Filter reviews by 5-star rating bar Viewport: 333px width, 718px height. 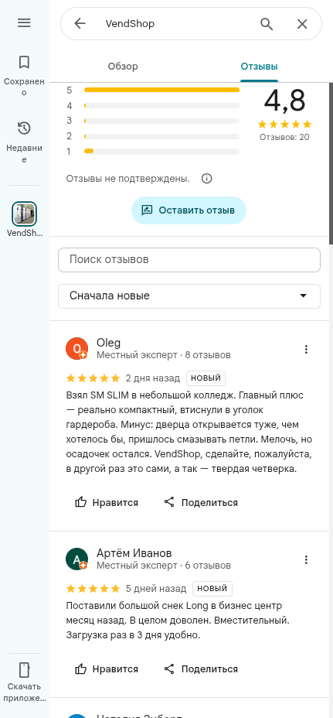coord(153,91)
